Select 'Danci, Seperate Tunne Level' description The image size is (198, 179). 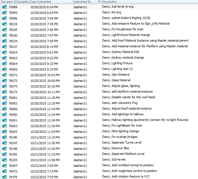click(x=122, y=143)
